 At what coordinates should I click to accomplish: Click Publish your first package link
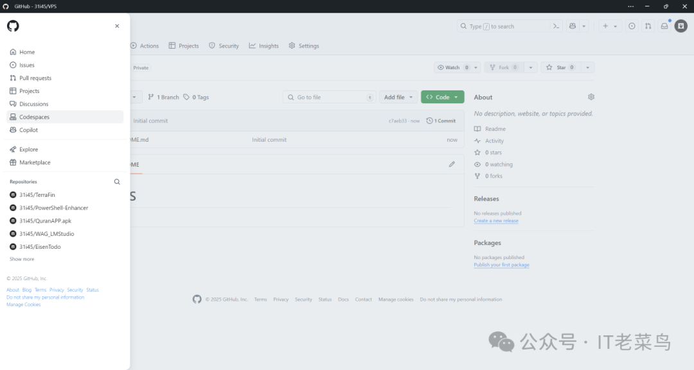[x=501, y=265]
